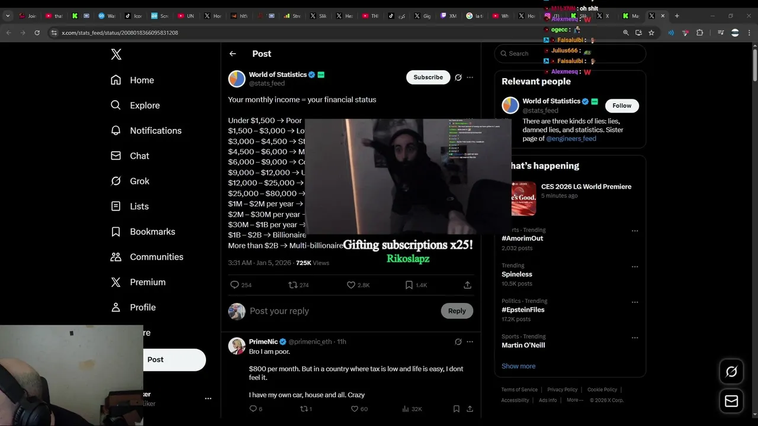View analytics showing 32K views

(412, 409)
